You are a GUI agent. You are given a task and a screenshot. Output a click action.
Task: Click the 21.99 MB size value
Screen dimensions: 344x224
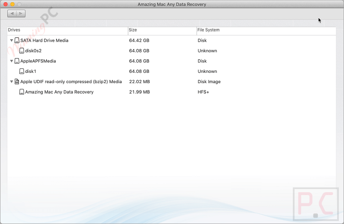[x=139, y=92]
